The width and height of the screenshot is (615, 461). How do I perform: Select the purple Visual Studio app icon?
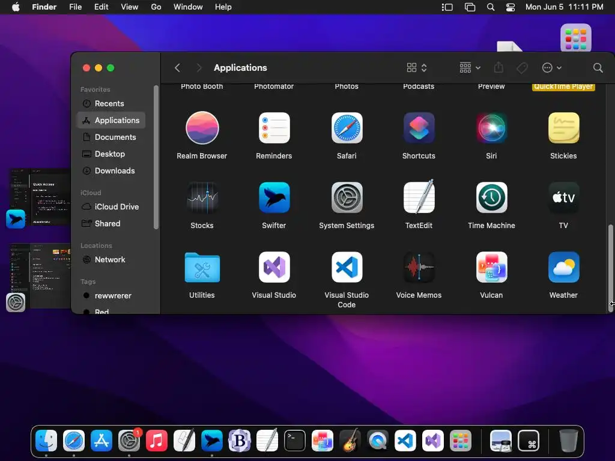click(x=274, y=267)
